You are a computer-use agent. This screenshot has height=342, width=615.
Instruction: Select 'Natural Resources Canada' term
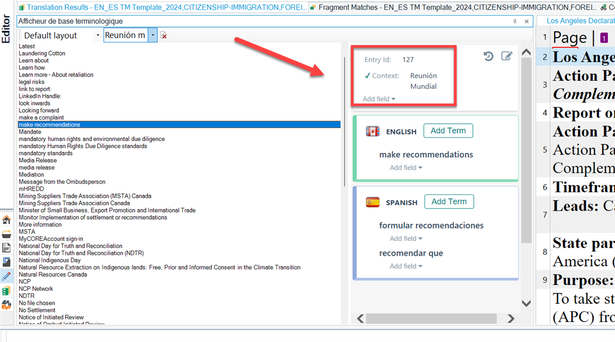[53, 275]
